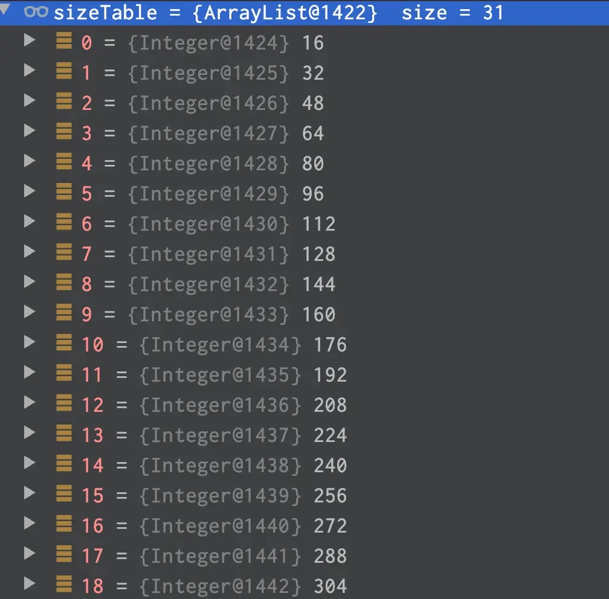Screen dimensions: 609x599
Task: Collapse the sizeTable ArrayList node
Action: click(5, 9)
